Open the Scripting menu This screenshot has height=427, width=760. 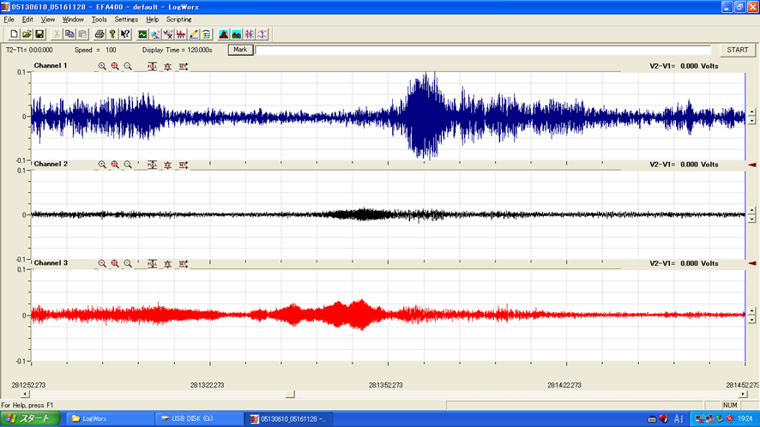[178, 19]
